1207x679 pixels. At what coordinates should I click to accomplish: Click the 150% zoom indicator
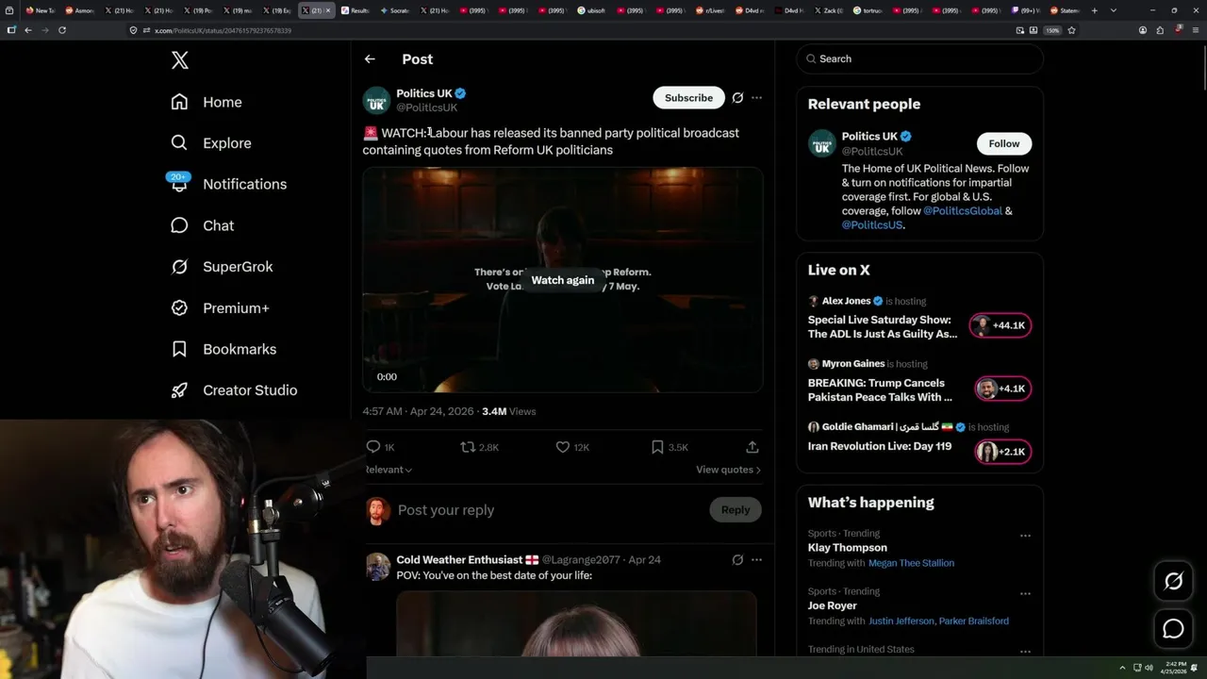point(1052,30)
